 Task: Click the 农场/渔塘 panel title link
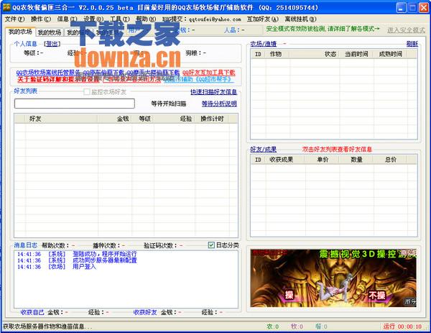coord(263,44)
